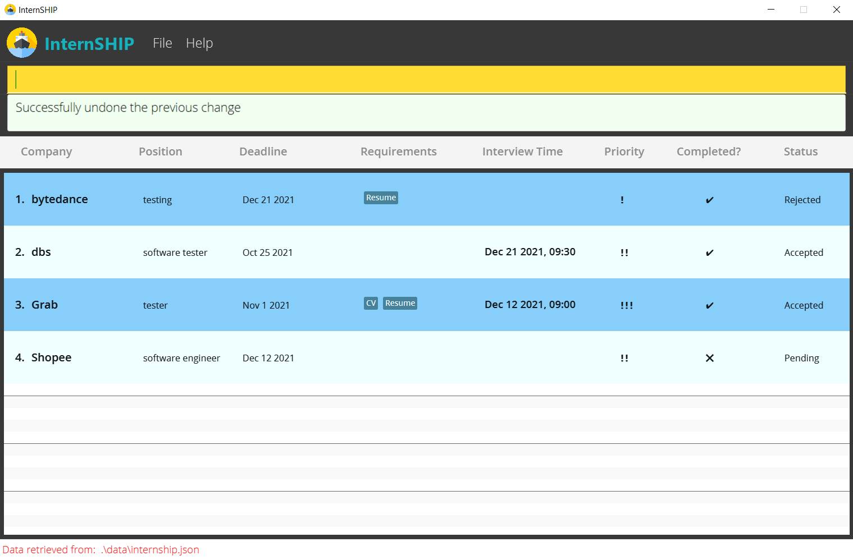Click the 'software tester' position cell

[x=175, y=253]
